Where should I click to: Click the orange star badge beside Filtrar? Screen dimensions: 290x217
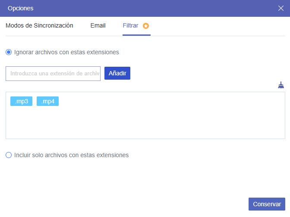[146, 26]
